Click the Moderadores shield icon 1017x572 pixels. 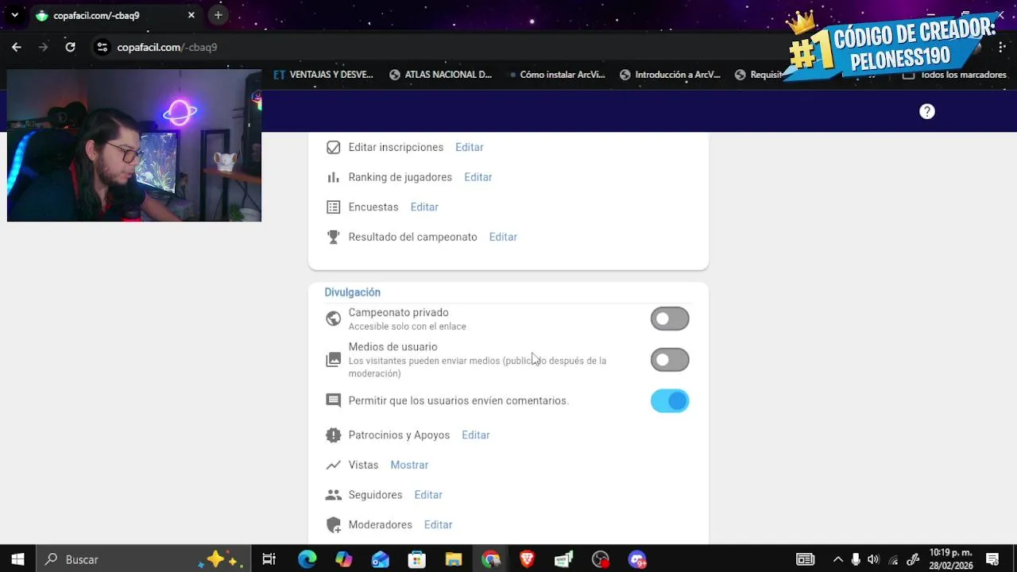pos(334,525)
